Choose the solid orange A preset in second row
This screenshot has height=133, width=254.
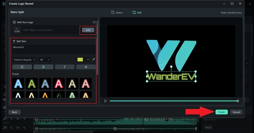click(45, 95)
